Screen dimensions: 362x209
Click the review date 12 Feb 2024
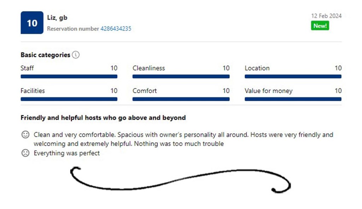(x=326, y=16)
